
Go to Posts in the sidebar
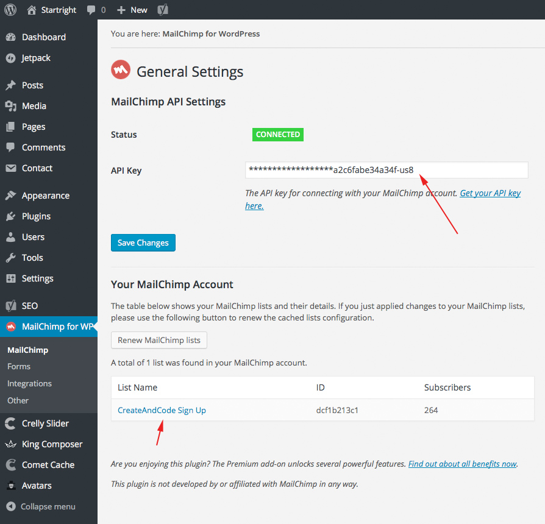[33, 85]
